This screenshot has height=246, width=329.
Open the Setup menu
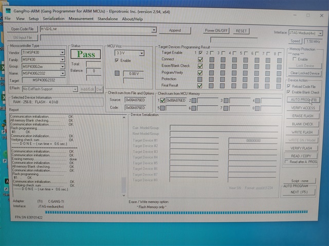click(x=33, y=18)
